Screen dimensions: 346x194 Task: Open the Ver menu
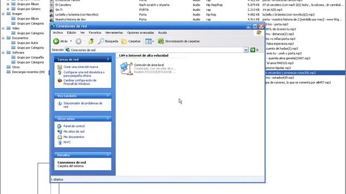pos(82,32)
